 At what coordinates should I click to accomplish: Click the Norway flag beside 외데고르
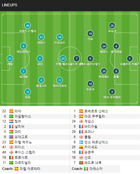click(11, 137)
